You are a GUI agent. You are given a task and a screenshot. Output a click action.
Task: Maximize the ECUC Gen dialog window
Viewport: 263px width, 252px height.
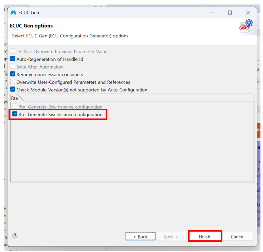[x=230, y=12]
